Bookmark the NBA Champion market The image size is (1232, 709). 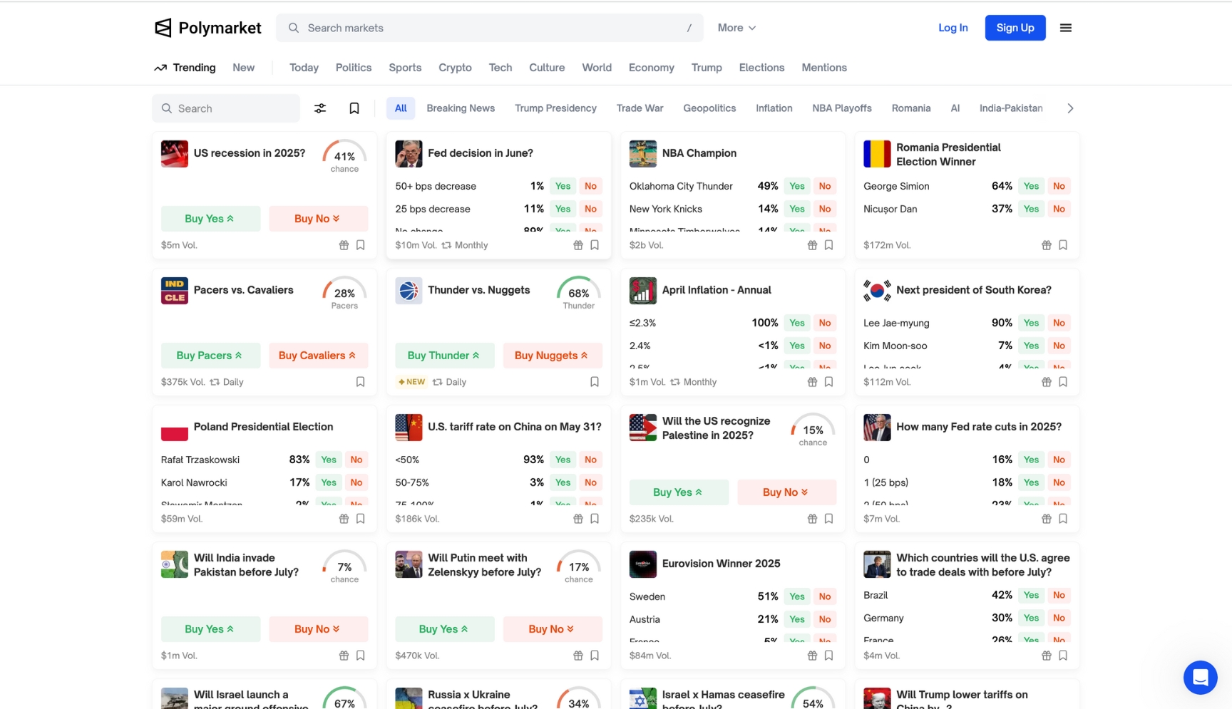[x=828, y=245]
